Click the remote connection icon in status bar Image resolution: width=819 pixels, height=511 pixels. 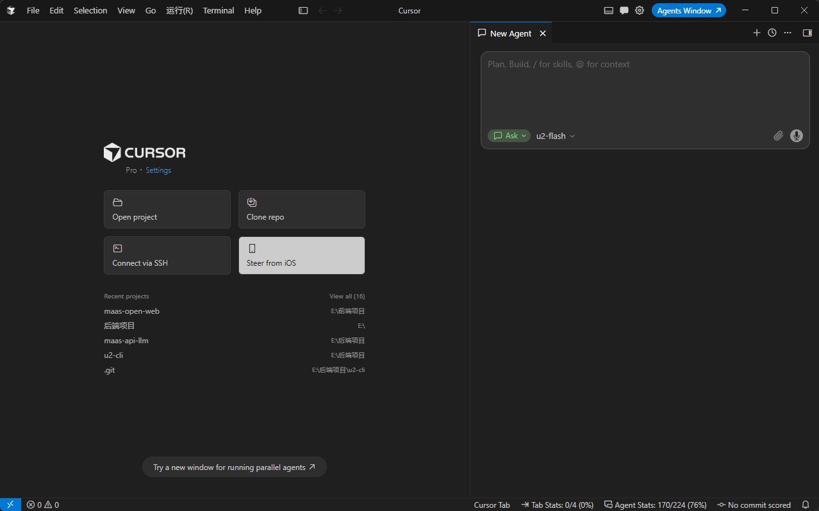click(x=10, y=505)
